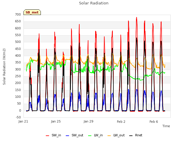188x141 pixels.
Task: Toggle the LW_out legend entry
Action: 116,135
